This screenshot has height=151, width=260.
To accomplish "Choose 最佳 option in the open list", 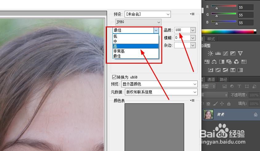I will click(x=136, y=56).
